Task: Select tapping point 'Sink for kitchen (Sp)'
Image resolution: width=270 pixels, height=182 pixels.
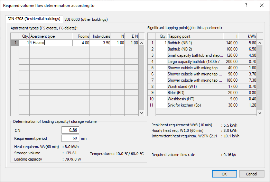Action: pyautogui.click(x=195, y=105)
